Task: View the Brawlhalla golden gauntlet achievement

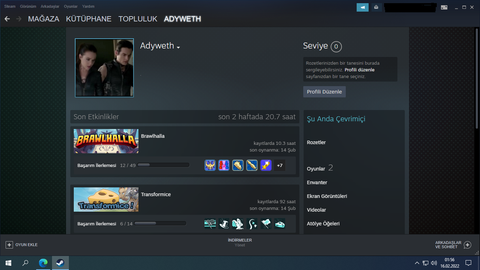Action: point(238,165)
